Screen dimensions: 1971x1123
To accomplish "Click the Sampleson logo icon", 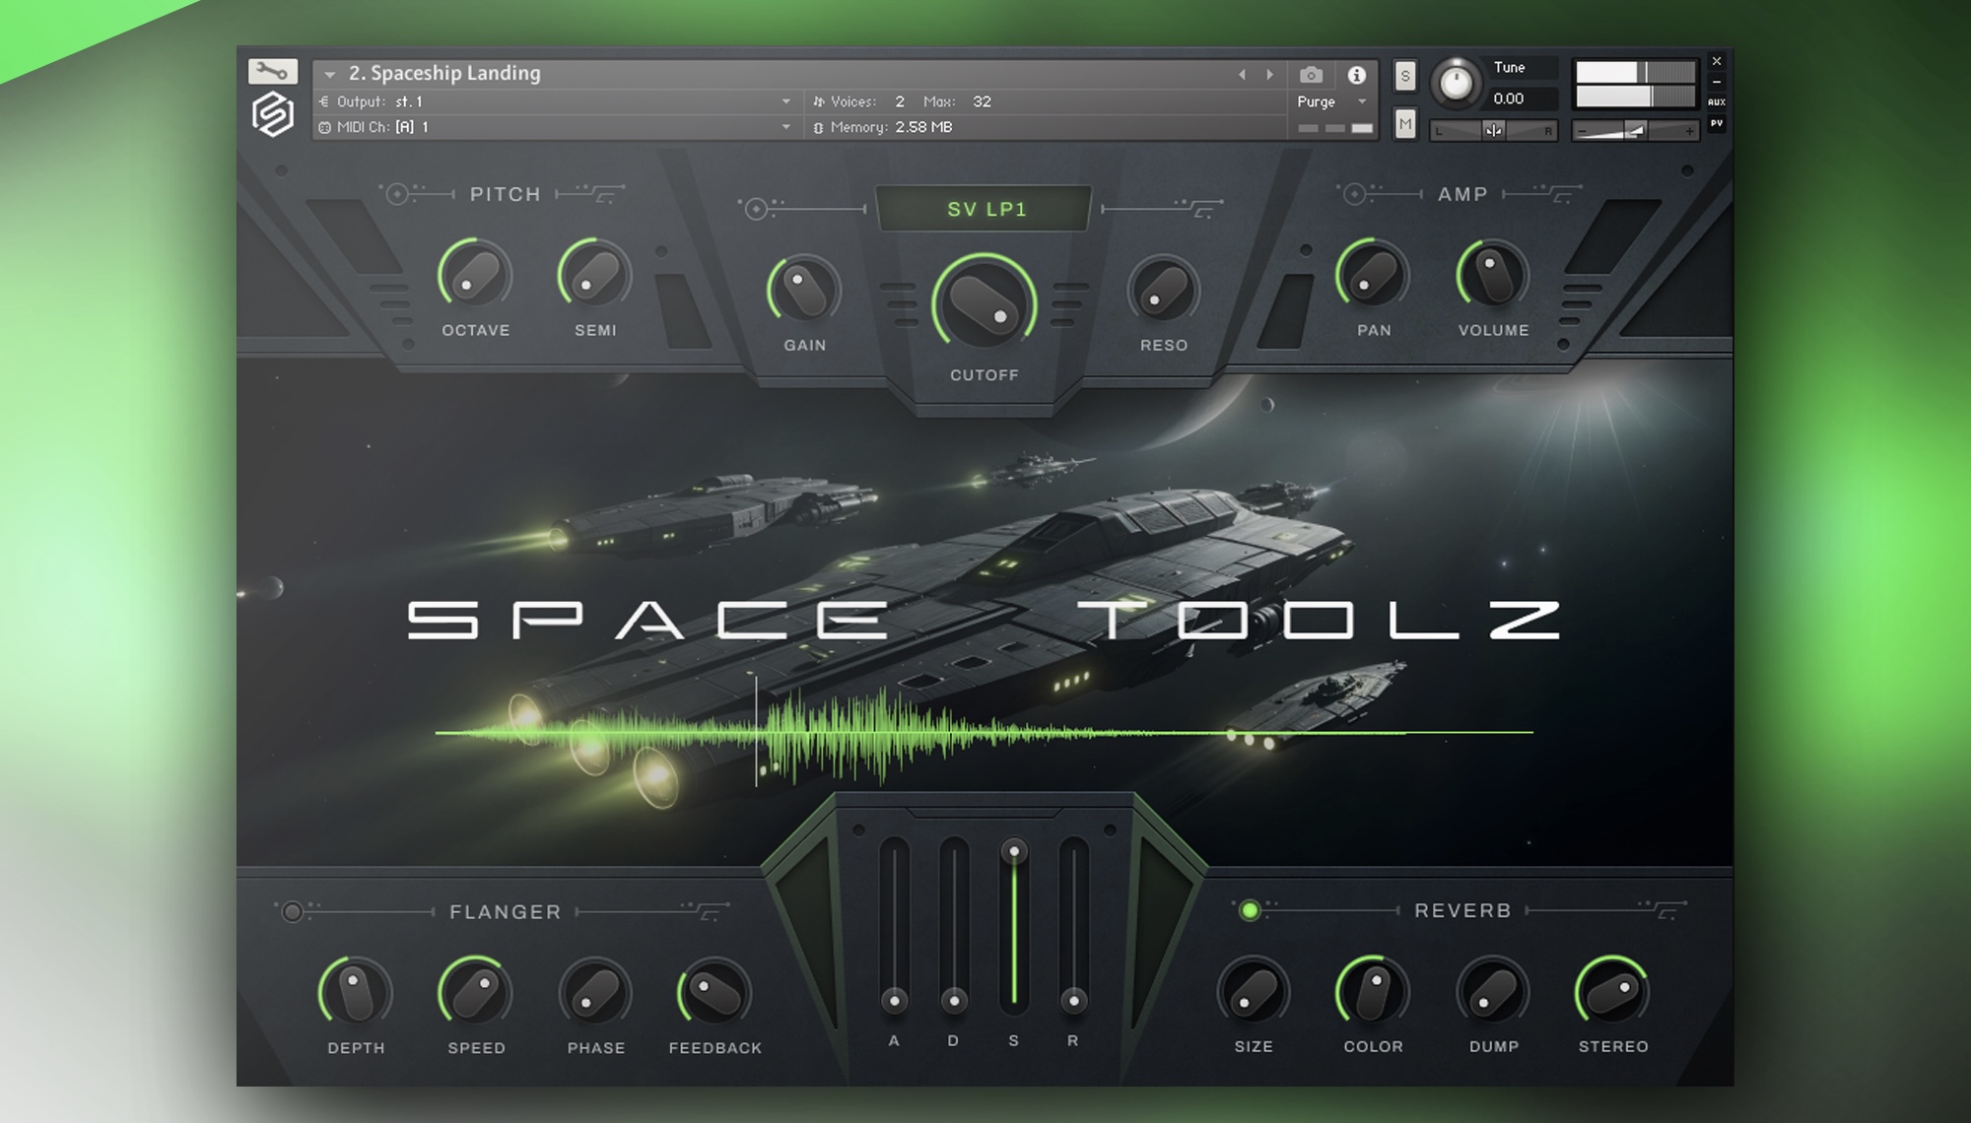I will (273, 115).
